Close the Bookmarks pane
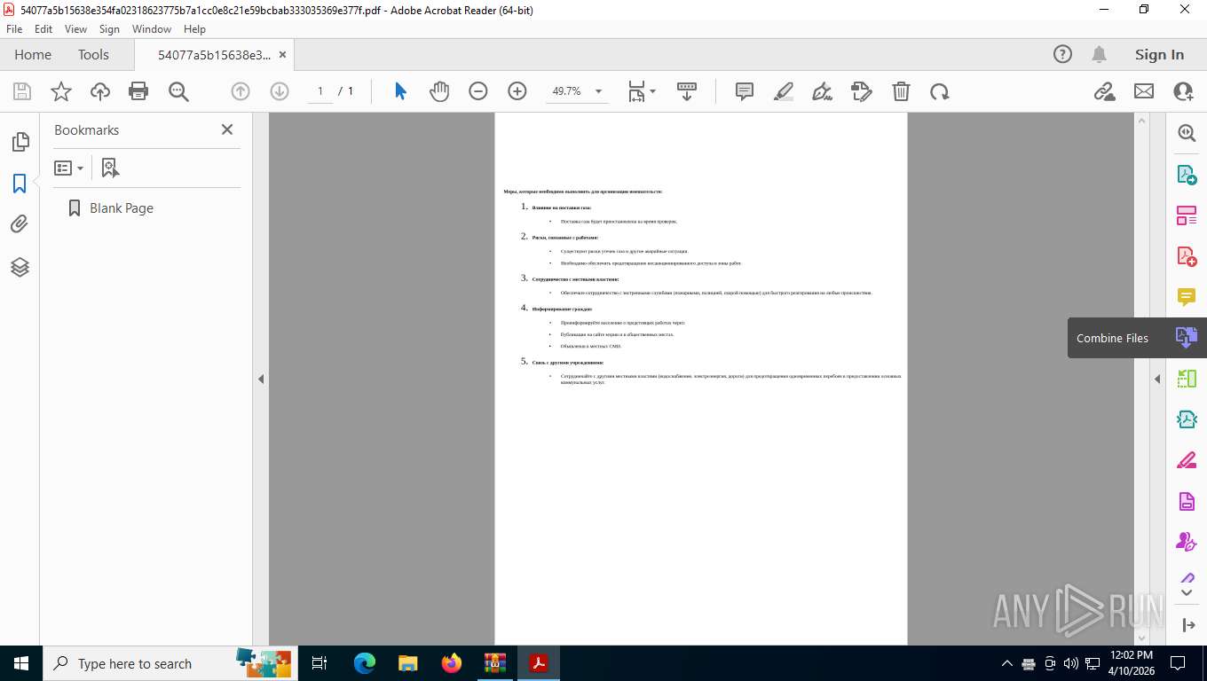The image size is (1207, 681). pyautogui.click(x=227, y=129)
